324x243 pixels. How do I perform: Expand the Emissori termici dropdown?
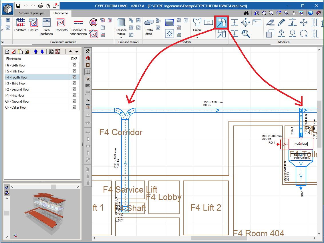121,38
